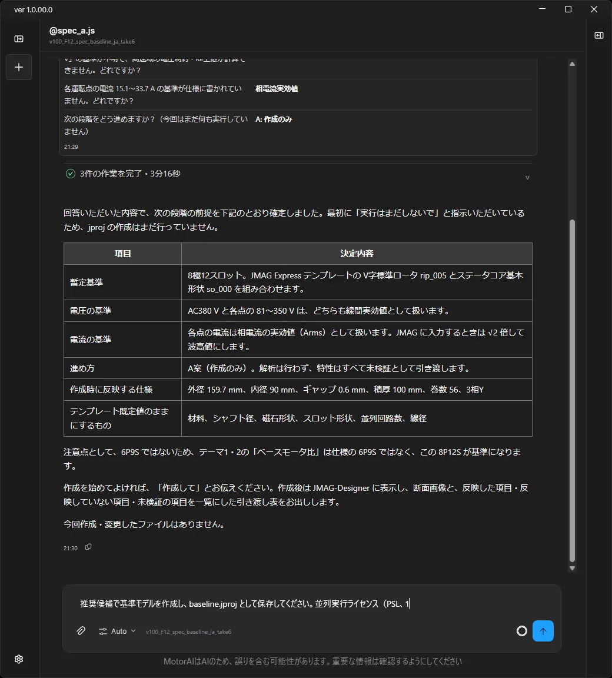This screenshot has width=612, height=678.
Task: Click the scrollbar down arrow
Action: (572, 568)
